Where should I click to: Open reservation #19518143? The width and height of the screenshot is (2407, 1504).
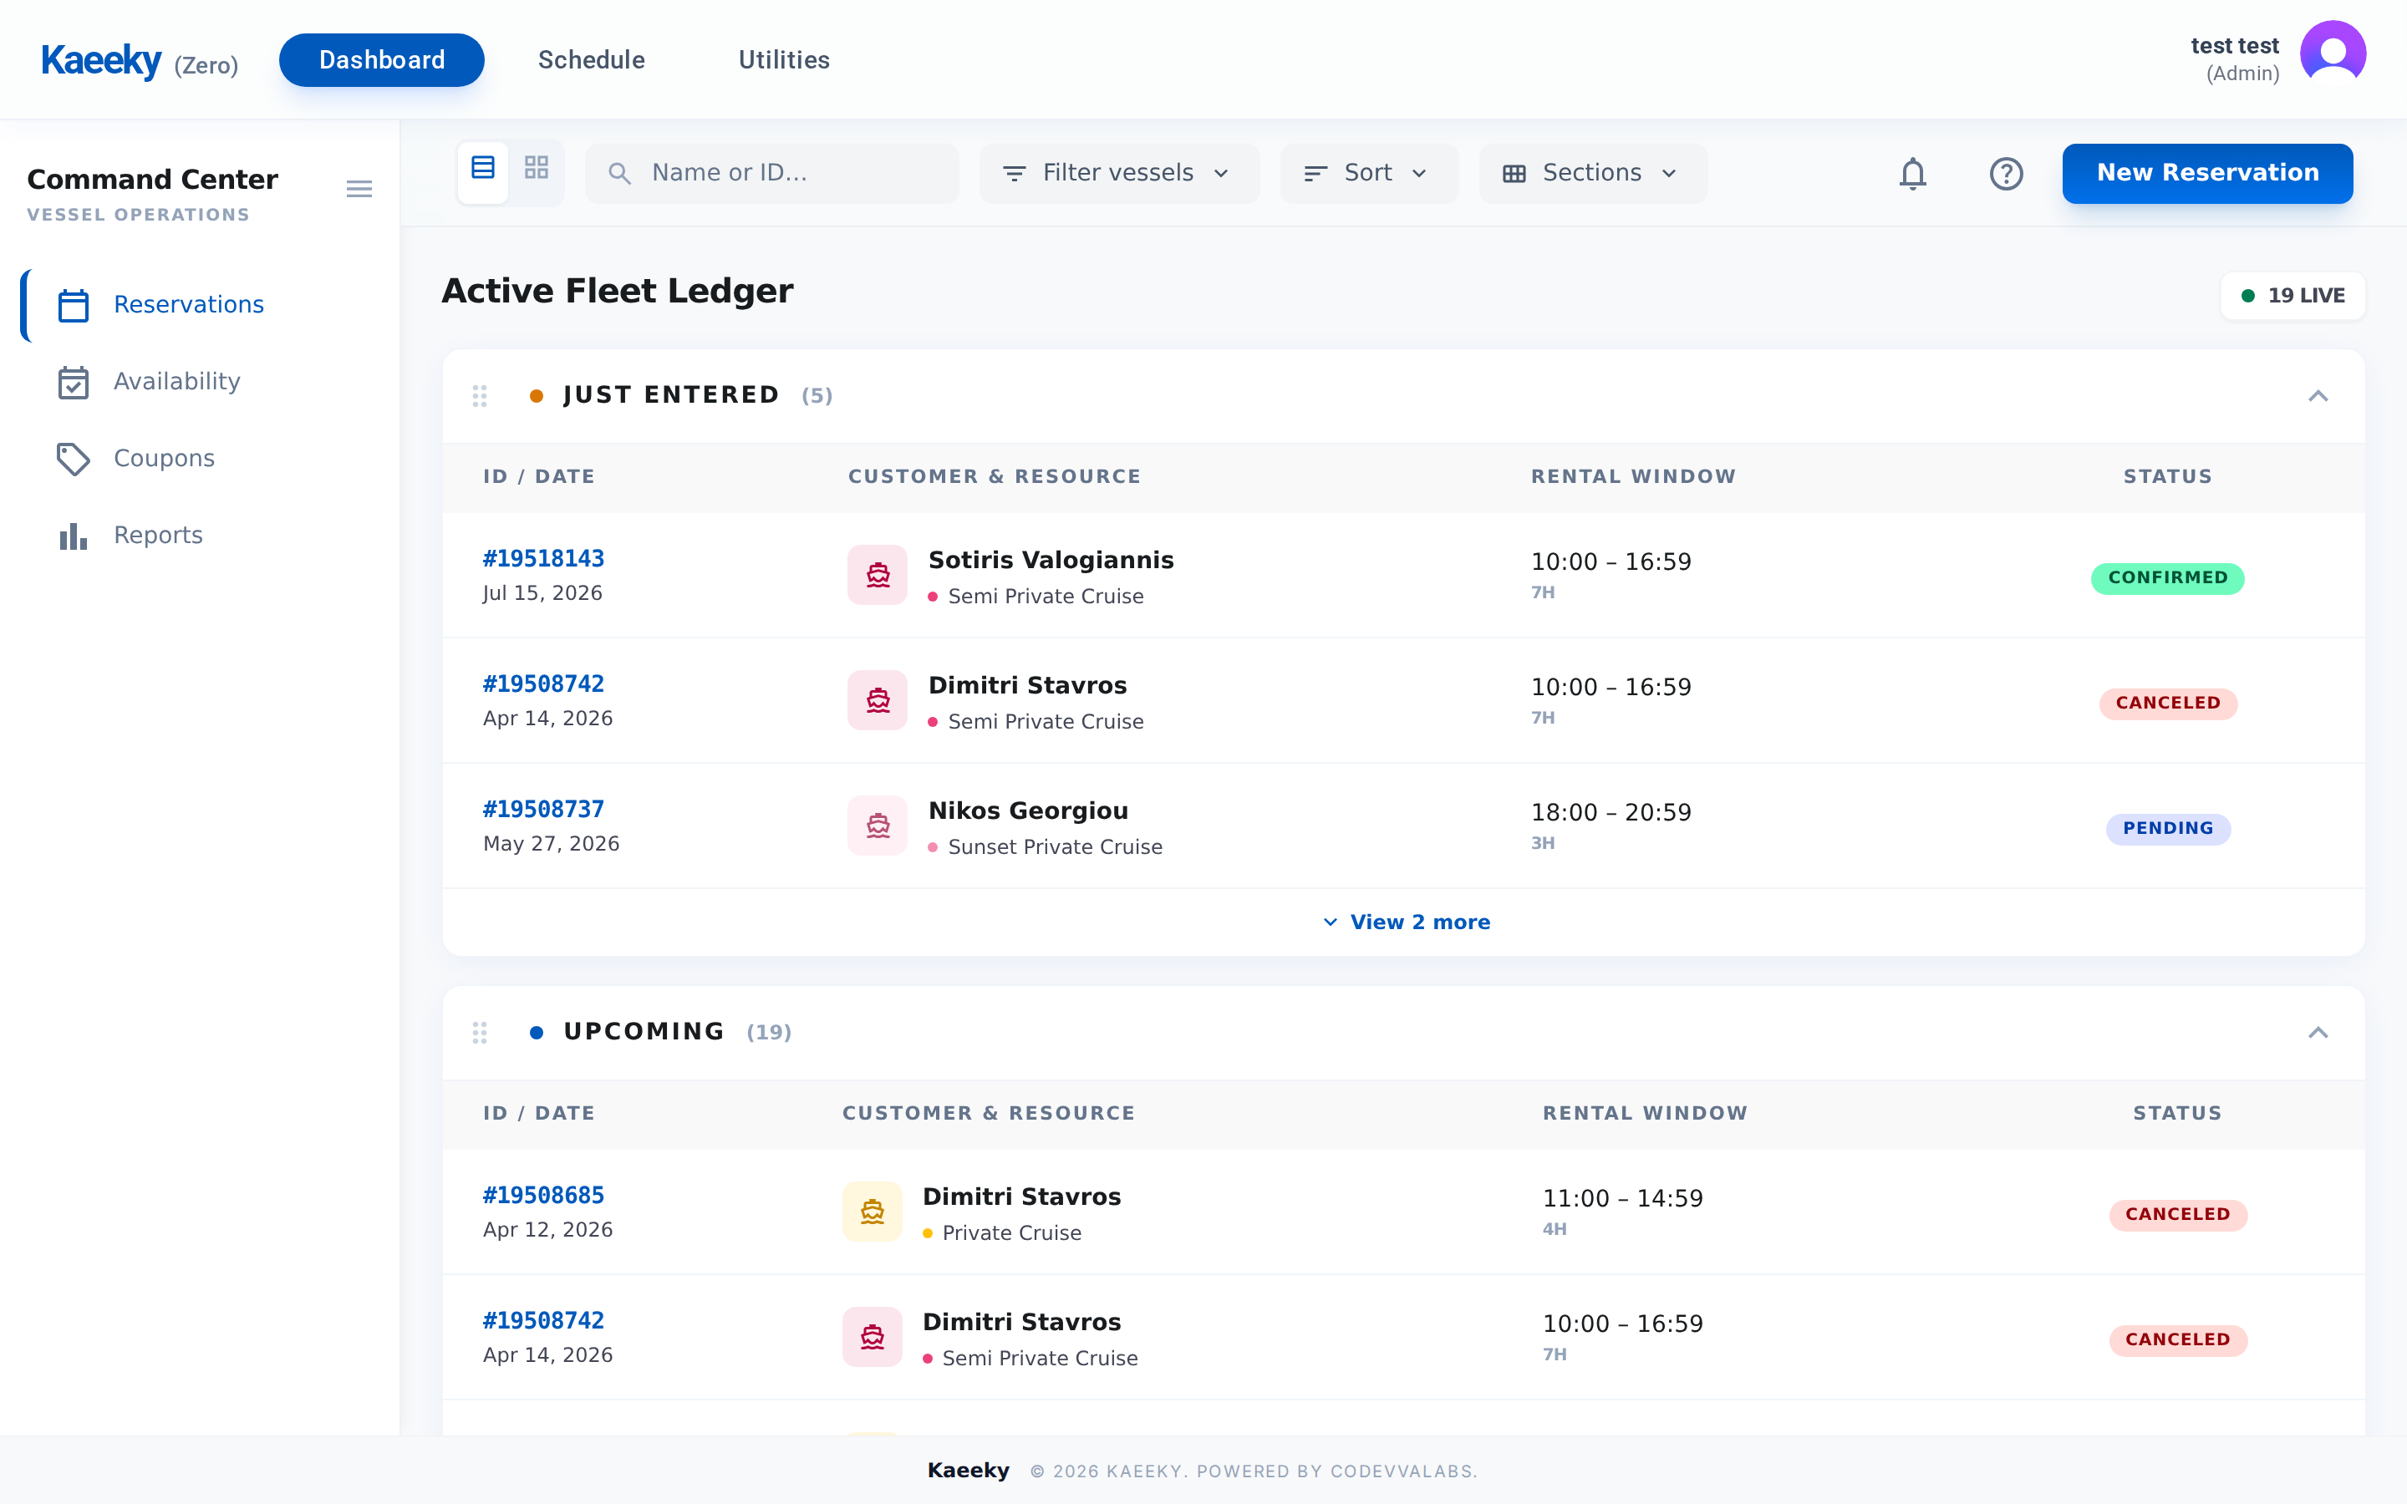(x=543, y=559)
